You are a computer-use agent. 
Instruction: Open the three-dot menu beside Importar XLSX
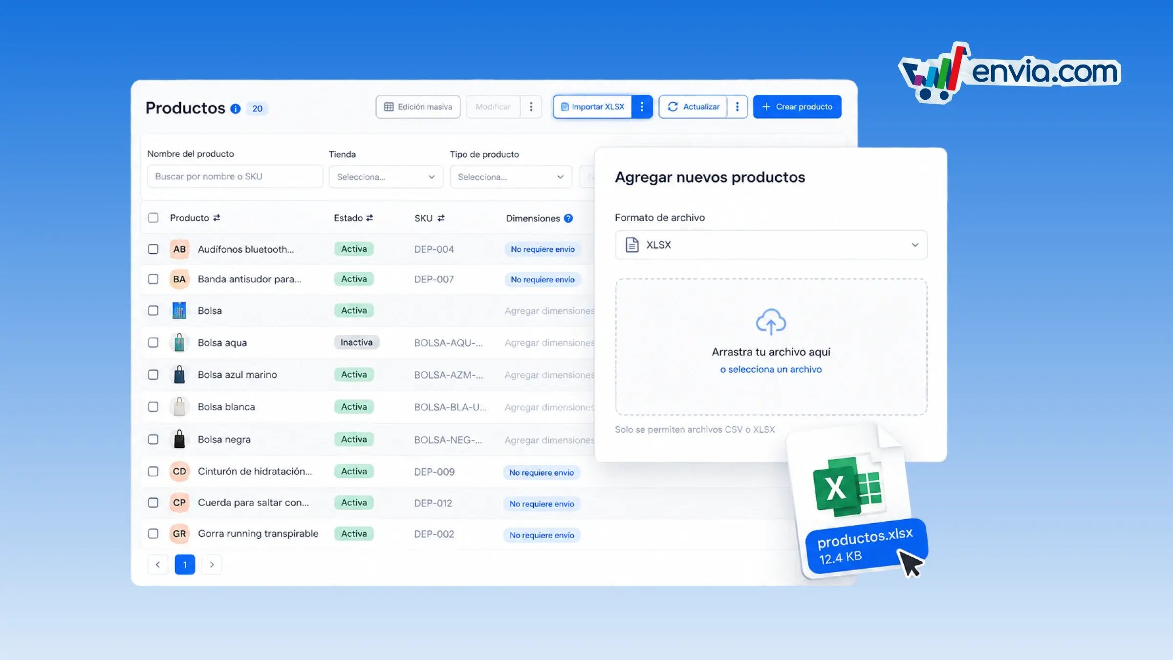point(642,107)
